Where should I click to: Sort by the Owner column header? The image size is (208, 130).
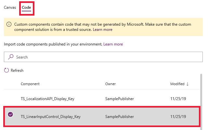(x=110, y=84)
